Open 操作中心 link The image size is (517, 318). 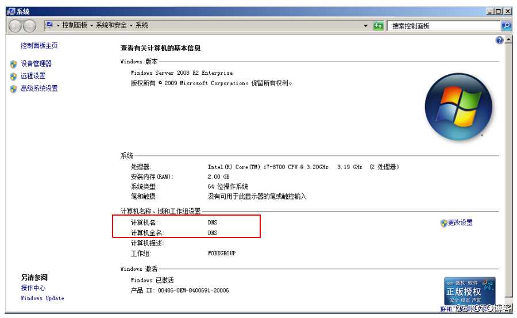pyautogui.click(x=33, y=288)
